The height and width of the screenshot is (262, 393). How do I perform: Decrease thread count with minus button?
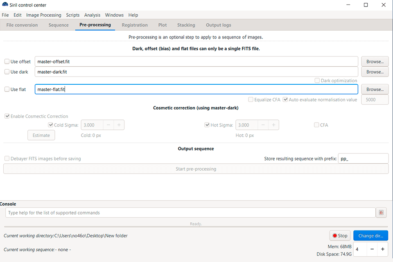point(372,249)
